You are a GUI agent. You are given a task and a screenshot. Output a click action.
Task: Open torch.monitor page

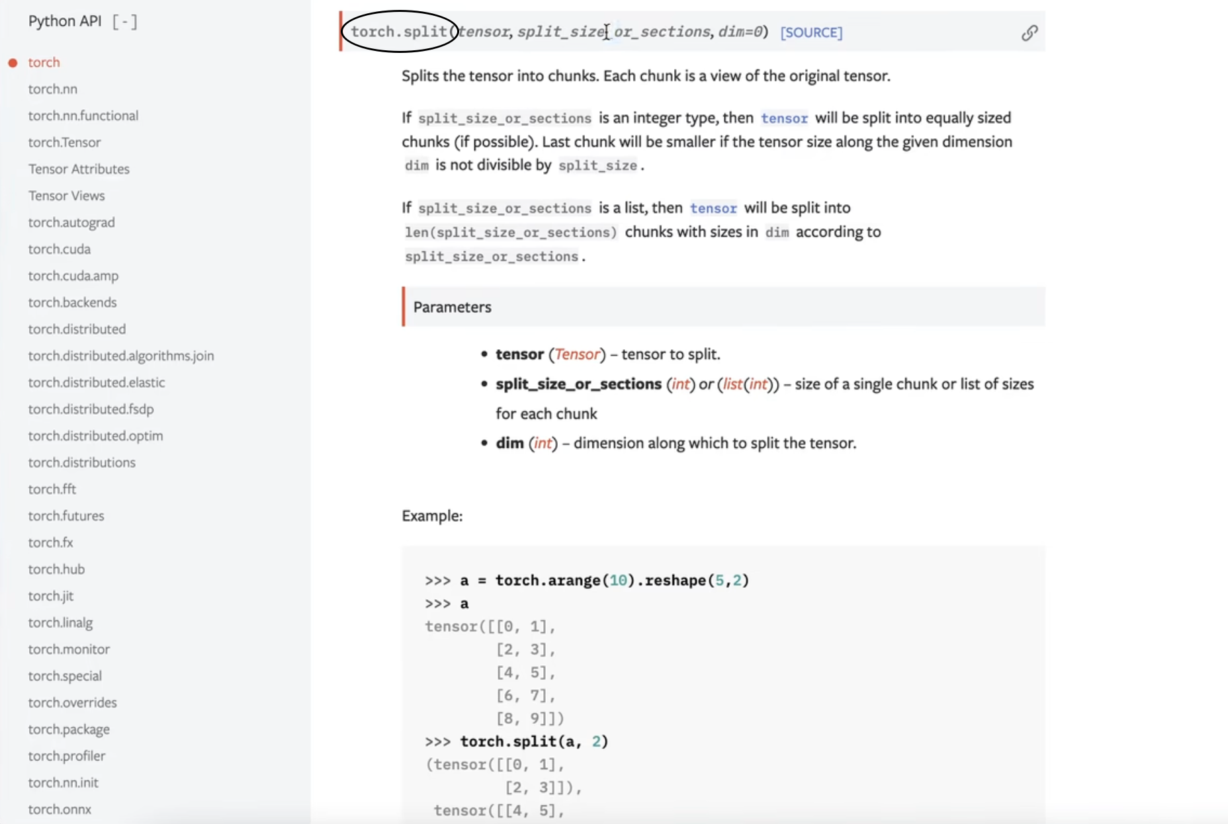tap(69, 649)
